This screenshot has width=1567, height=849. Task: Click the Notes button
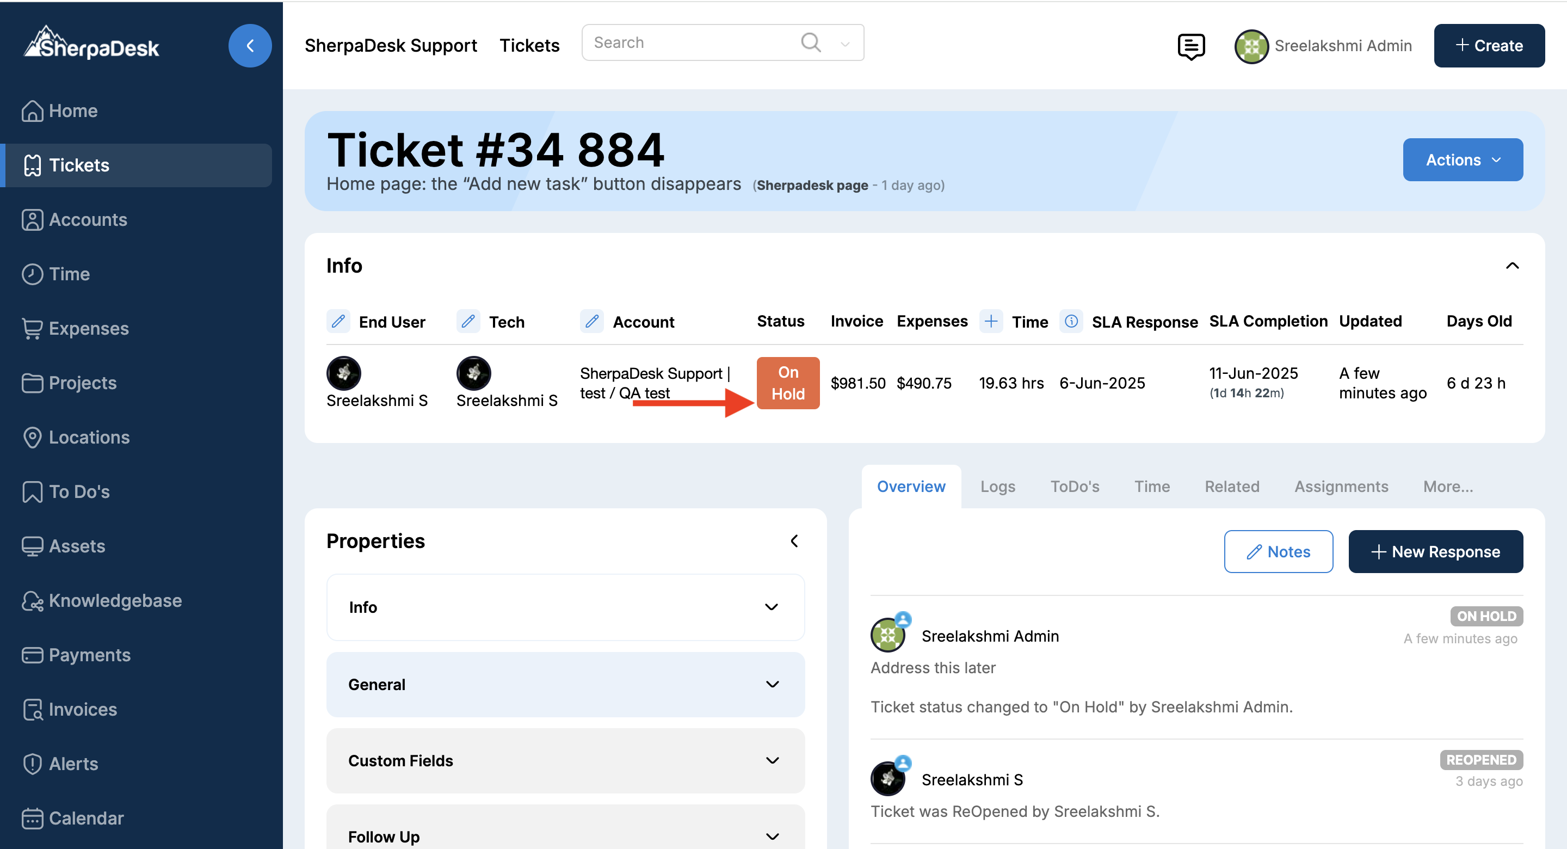[1278, 551]
